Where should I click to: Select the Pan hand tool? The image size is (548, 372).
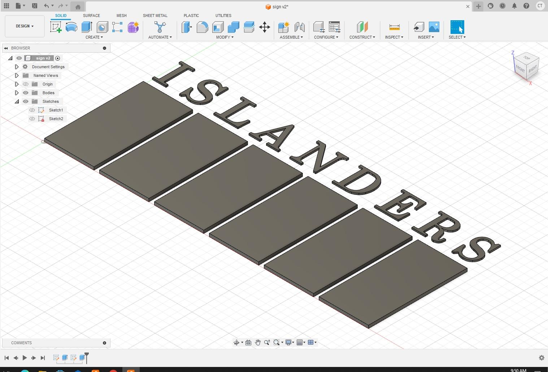coord(258,342)
